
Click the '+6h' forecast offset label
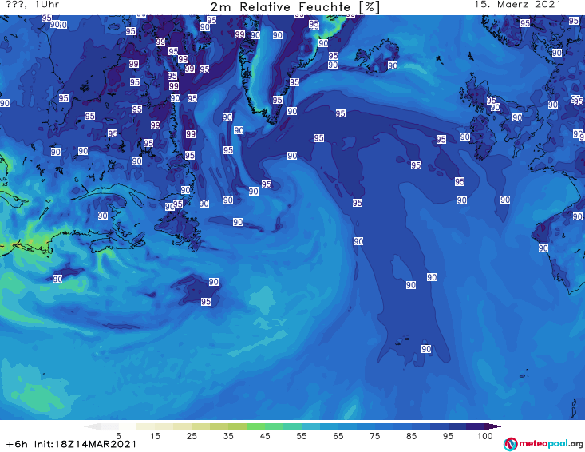[17, 444]
